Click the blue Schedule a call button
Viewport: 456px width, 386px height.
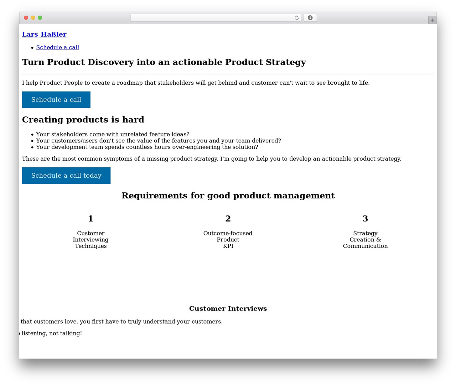point(56,100)
